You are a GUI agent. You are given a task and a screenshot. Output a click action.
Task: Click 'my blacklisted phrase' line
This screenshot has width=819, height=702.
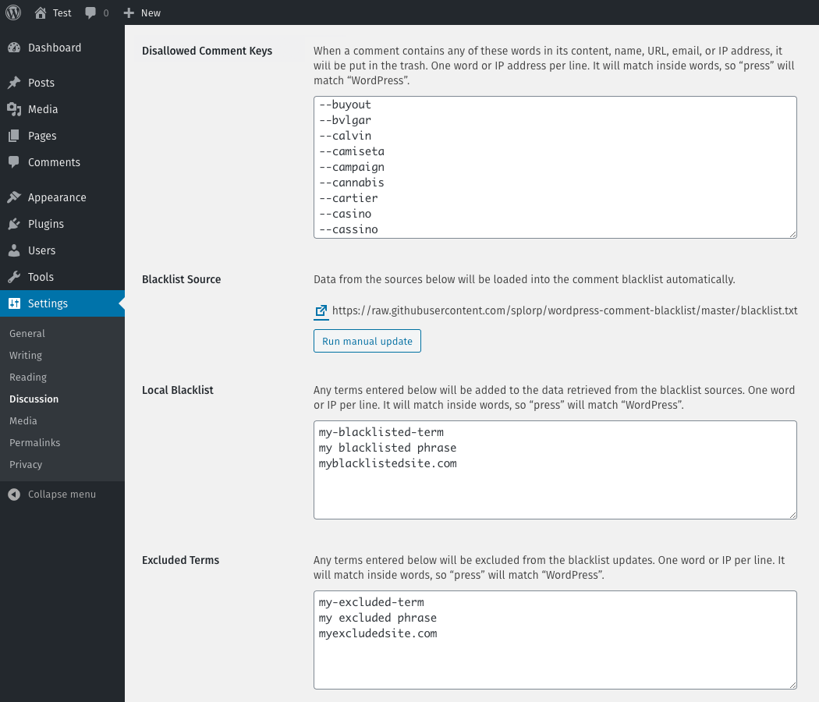point(388,448)
